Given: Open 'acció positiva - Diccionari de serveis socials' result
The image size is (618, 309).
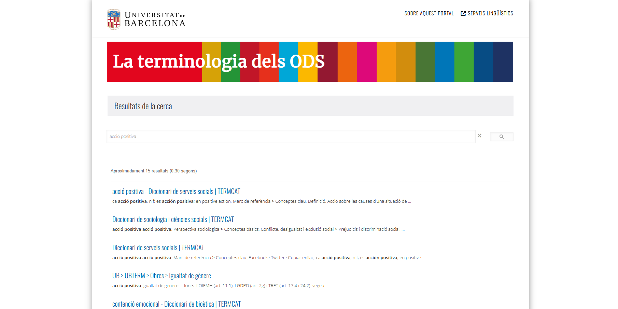Looking at the screenshot, I should (x=176, y=192).
